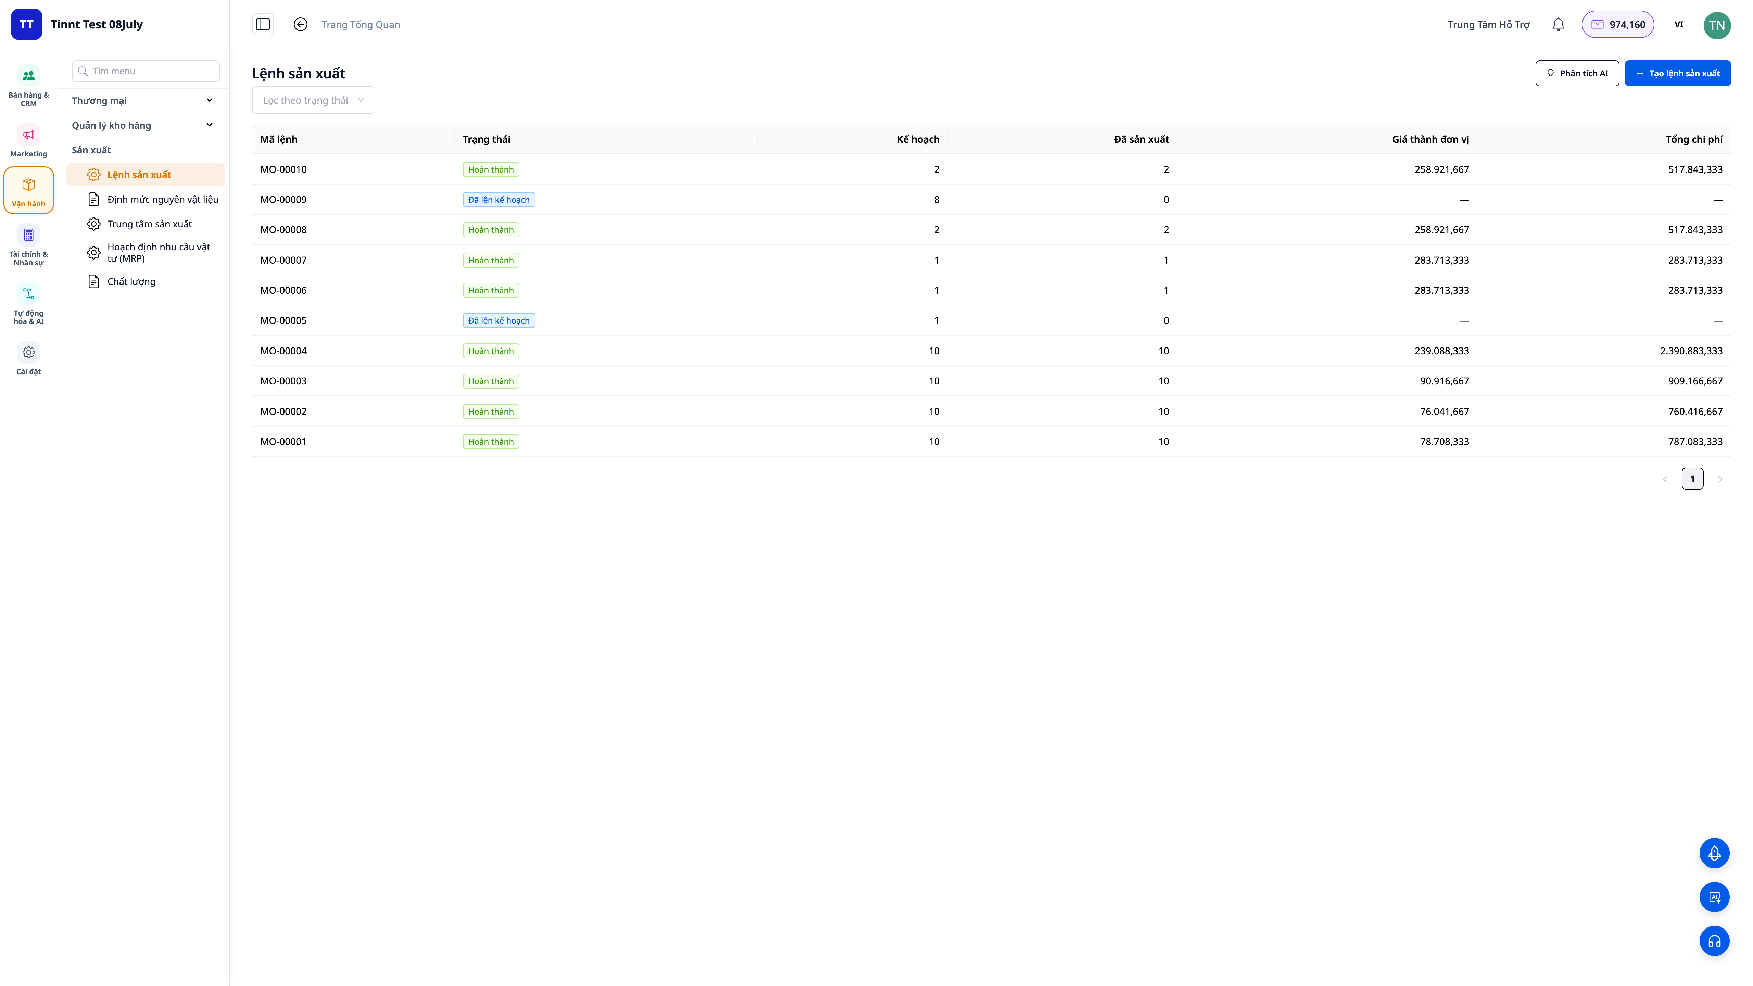Image resolution: width=1753 pixels, height=986 pixels.
Task: Click total cost 787.083,333
Action: click(1695, 442)
